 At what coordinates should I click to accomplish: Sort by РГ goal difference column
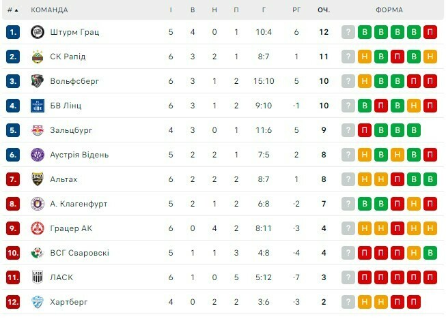[x=296, y=10]
